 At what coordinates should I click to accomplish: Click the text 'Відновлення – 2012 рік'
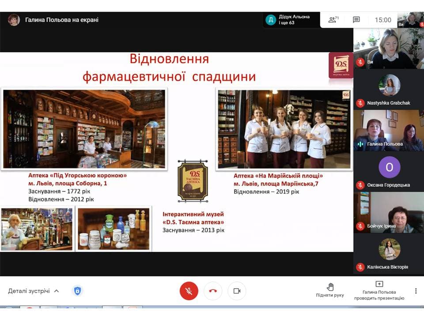click(61, 199)
